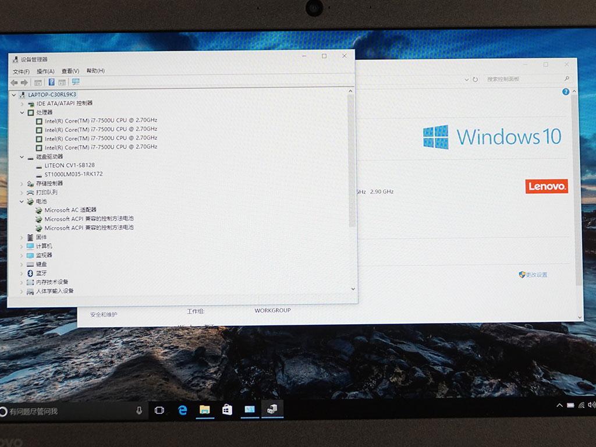Show hidden system tray icons
Image resolution: width=596 pixels, height=447 pixels.
pos(559,406)
